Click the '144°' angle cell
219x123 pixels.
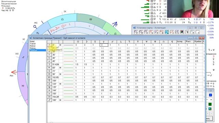click(x=55, y=90)
